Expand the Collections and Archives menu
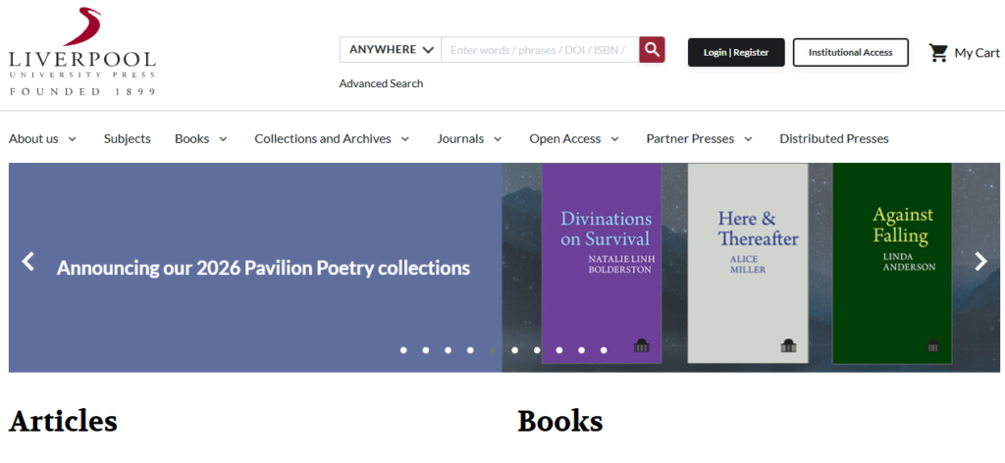Screen dimensions: 1005x463 pyautogui.click(x=332, y=138)
